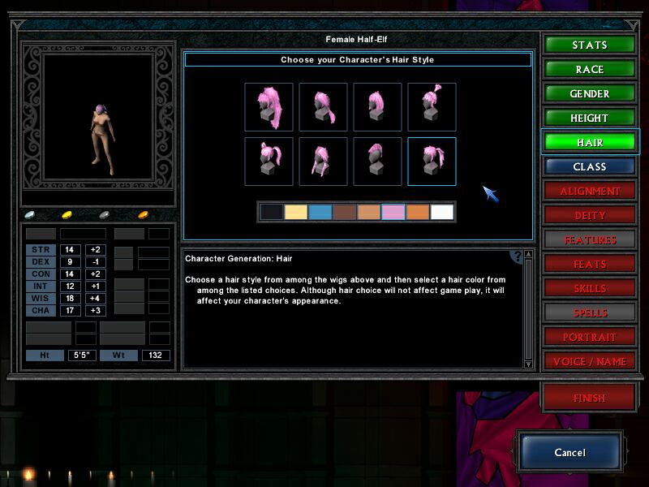The height and width of the screenshot is (487, 649).
Task: Pick the blue hair color swatch
Action: (x=320, y=213)
